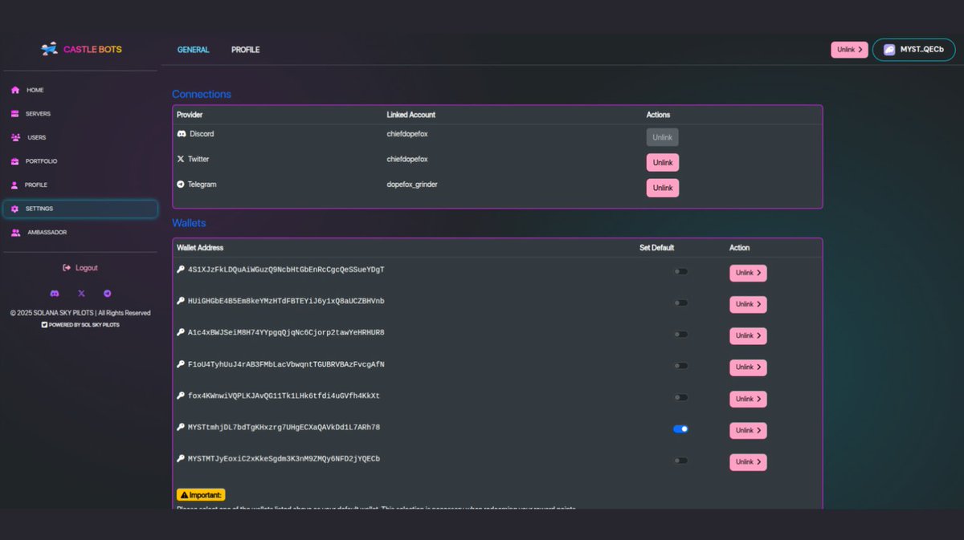Unlink wallet HUiGHGbE
This screenshot has width=964, height=540.
point(748,304)
